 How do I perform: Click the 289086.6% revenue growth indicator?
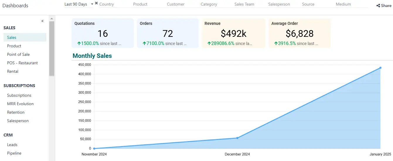pos(221,44)
